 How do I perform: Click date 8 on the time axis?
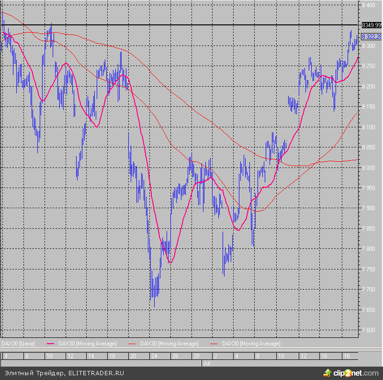tap(258, 357)
